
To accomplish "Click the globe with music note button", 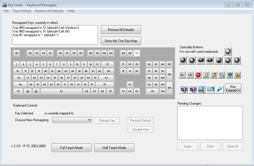I will pyautogui.click(x=230, y=75).
